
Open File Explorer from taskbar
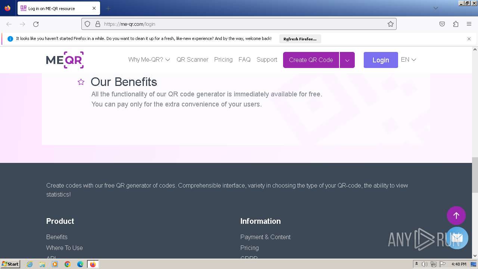(42, 264)
